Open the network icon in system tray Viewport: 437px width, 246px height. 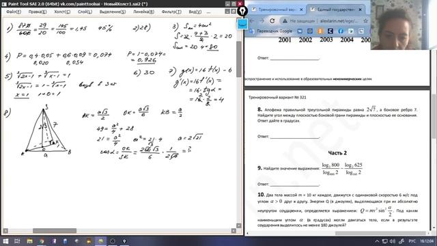tap(384, 241)
